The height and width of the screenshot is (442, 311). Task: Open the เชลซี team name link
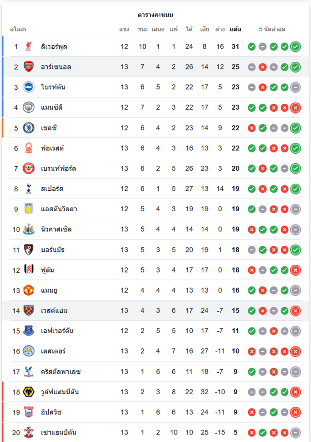[49, 128]
